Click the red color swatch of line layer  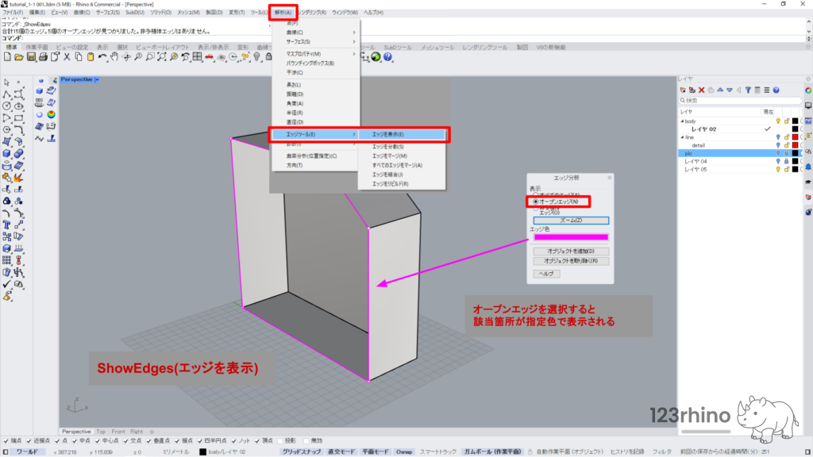(x=795, y=137)
